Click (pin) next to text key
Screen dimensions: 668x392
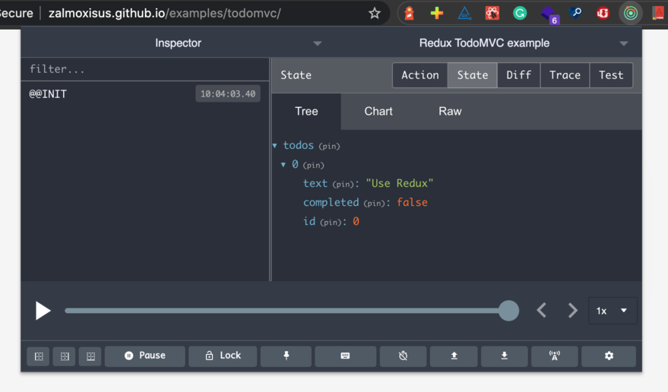pyautogui.click(x=343, y=184)
